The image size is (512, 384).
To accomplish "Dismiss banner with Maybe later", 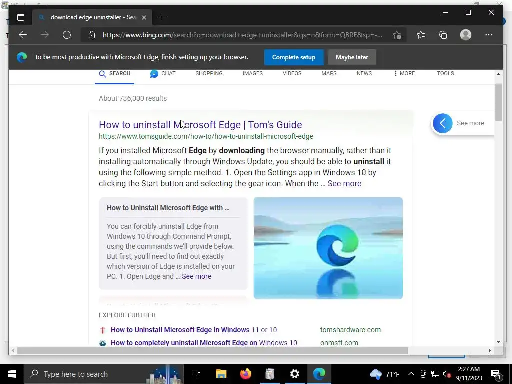I will pyautogui.click(x=352, y=57).
